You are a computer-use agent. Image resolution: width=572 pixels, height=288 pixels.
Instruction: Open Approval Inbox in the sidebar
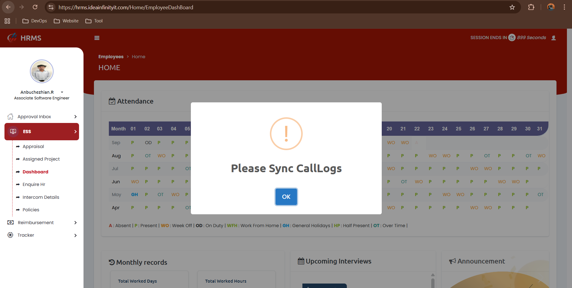[x=34, y=117]
